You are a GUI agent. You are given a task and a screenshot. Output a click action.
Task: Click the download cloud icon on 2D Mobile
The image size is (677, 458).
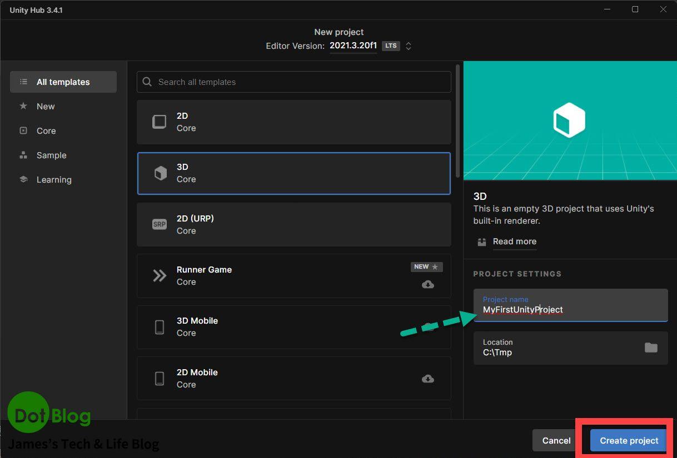(x=427, y=378)
